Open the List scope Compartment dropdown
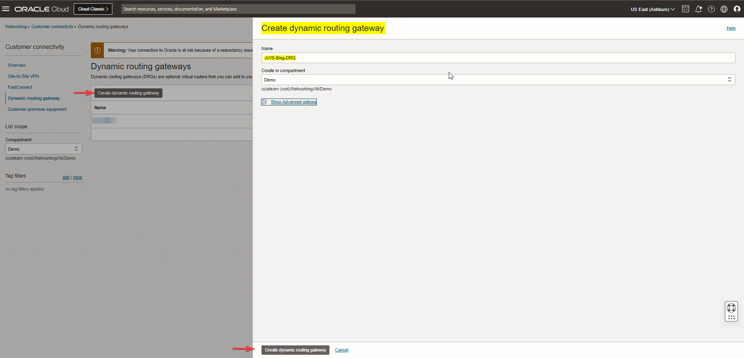Screen dimensions: 744x358 (x=44, y=149)
